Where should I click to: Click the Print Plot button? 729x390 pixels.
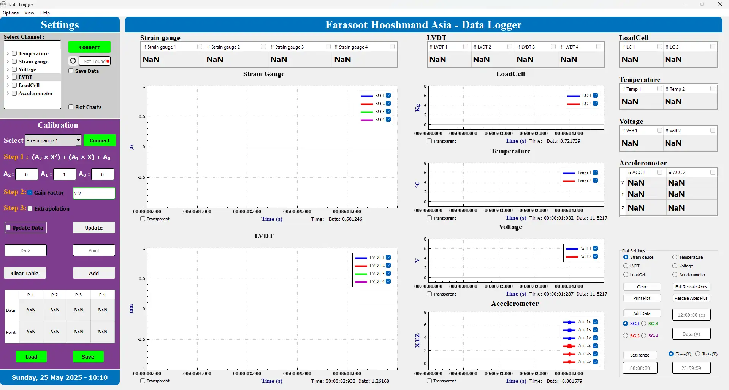pyautogui.click(x=642, y=298)
